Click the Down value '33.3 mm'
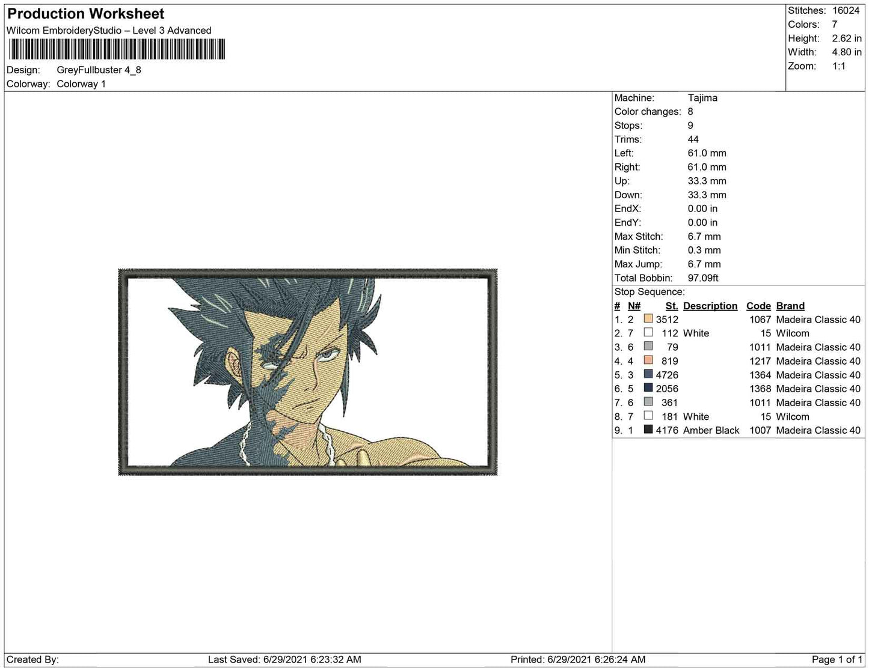This screenshot has height=668, width=869. [707, 195]
